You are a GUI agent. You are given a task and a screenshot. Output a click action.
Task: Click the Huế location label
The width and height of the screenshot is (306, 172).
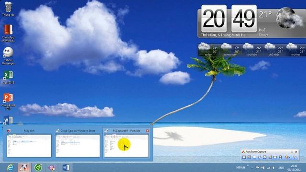[x=262, y=30]
